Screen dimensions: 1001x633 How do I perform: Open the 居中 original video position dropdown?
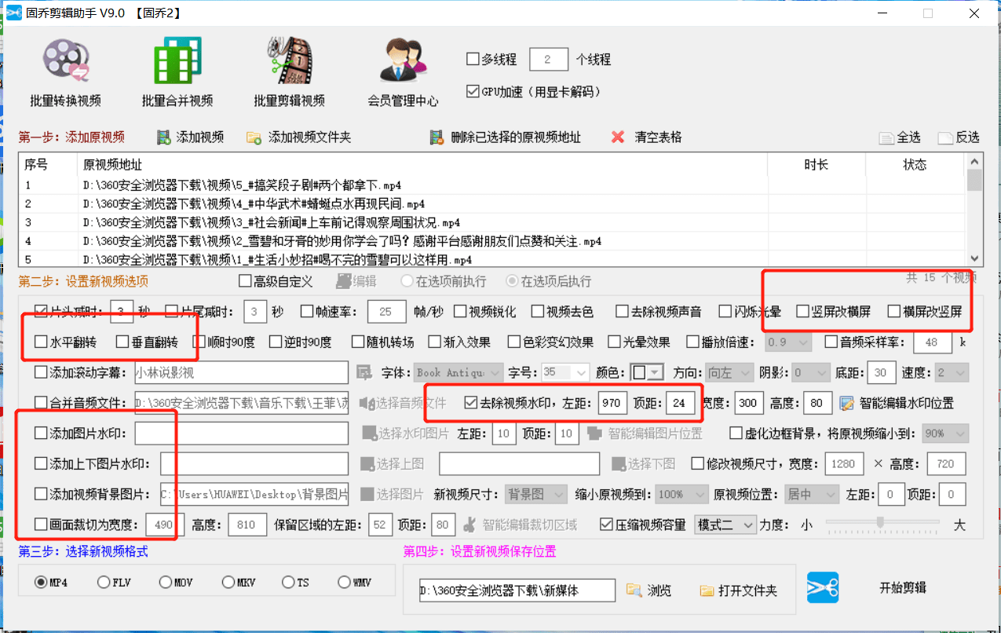(810, 493)
